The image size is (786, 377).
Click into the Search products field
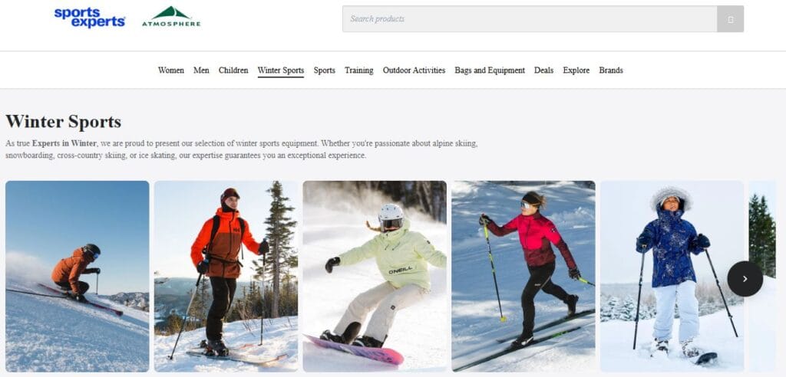pos(530,19)
